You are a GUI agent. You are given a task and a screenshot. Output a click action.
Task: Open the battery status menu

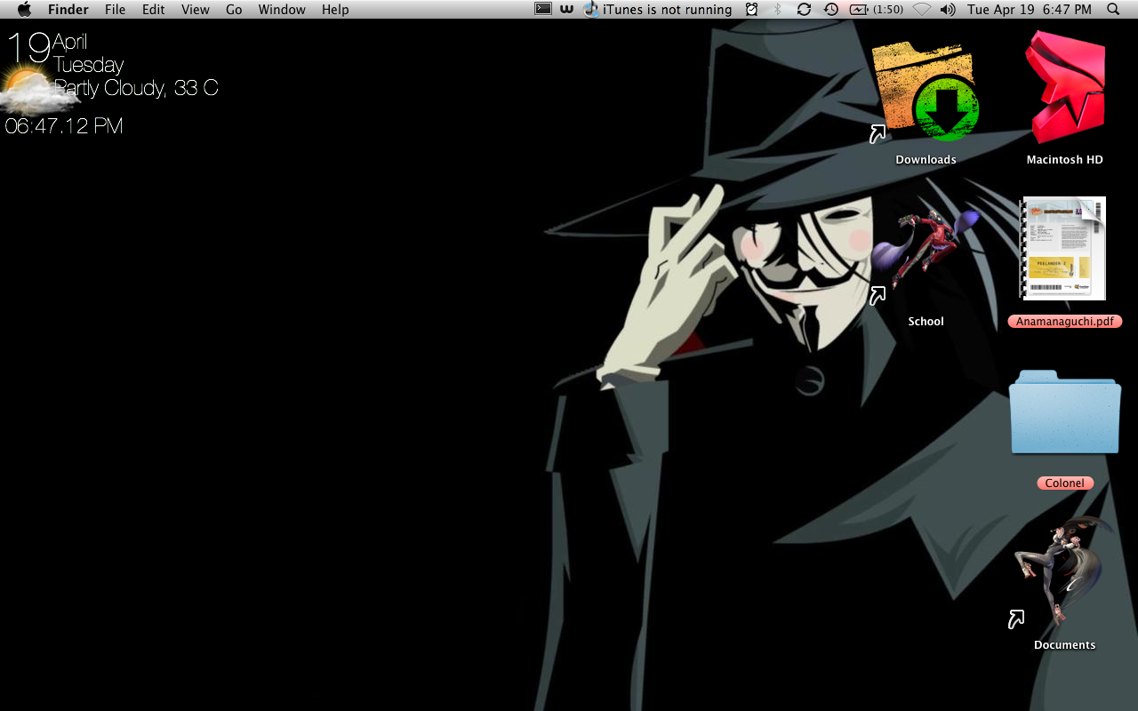click(859, 9)
